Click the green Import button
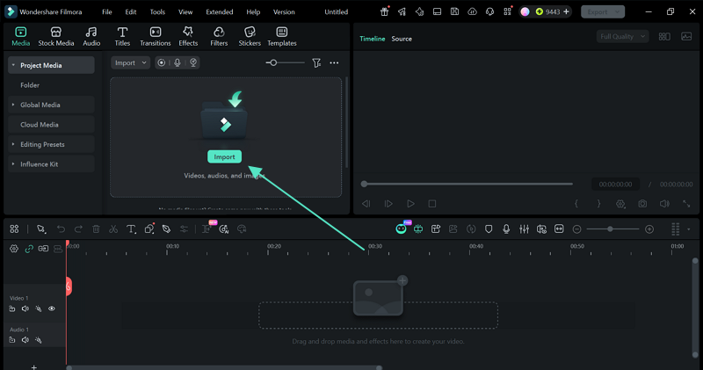Screen dimensions: 703x370 click(224, 156)
